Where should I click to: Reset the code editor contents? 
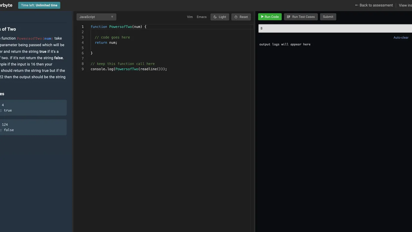(x=241, y=17)
